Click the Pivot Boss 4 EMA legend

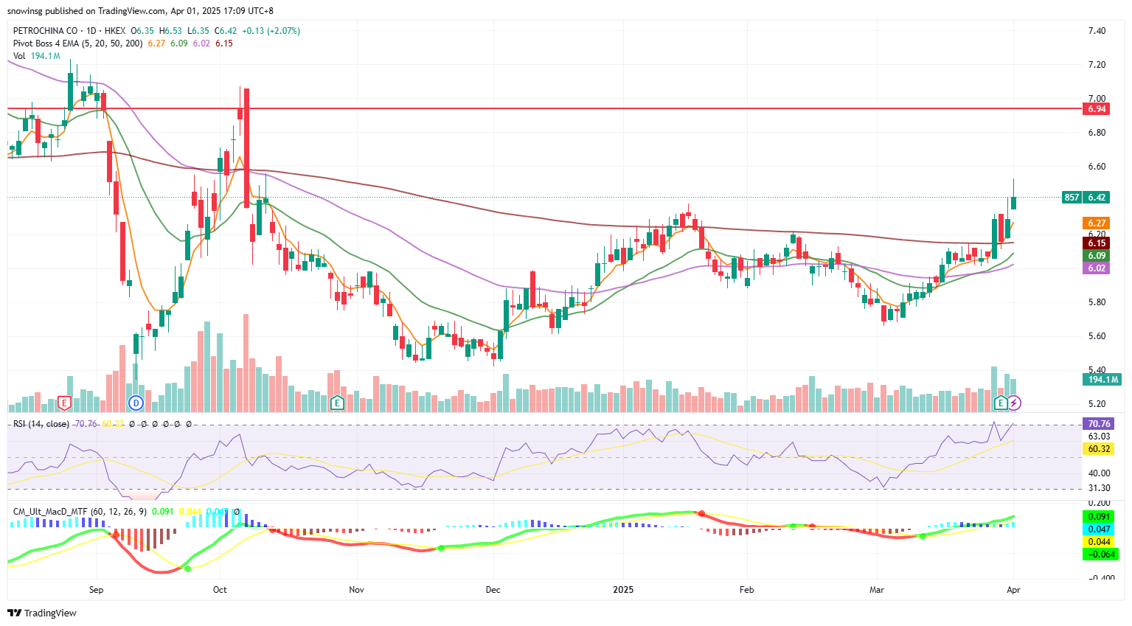pyautogui.click(x=78, y=44)
